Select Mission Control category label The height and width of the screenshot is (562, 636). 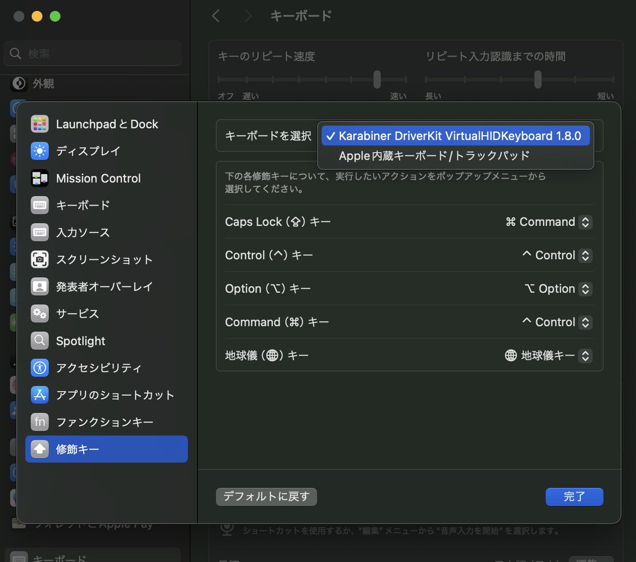pos(99,178)
